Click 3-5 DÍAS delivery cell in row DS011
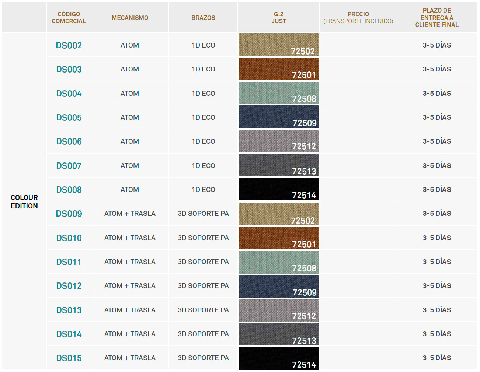The width and height of the screenshot is (480, 372). 437,262
